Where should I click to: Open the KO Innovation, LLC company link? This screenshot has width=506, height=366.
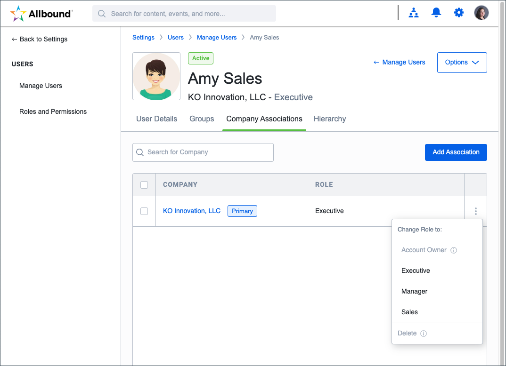192,211
